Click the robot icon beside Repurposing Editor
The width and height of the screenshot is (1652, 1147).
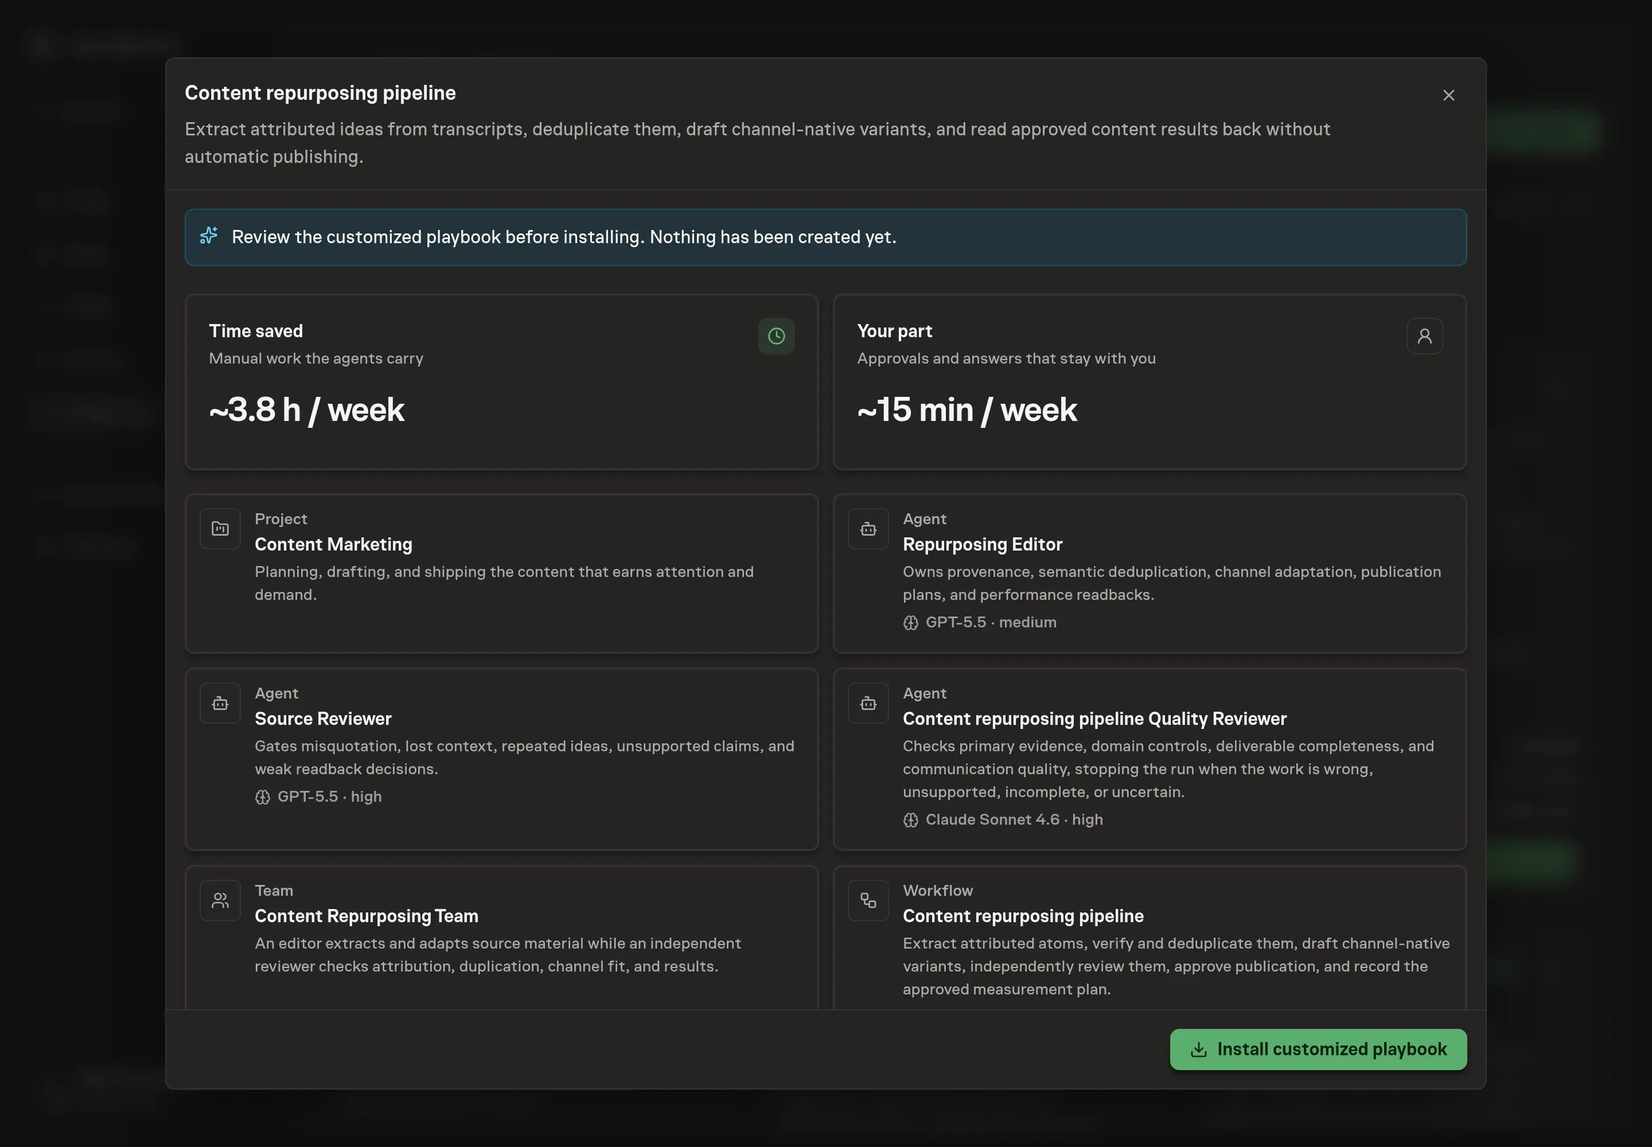tap(868, 529)
